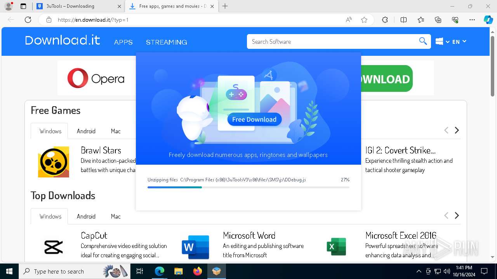The image size is (497, 279).
Task: Open the CapCut title link
Action: (x=94, y=236)
